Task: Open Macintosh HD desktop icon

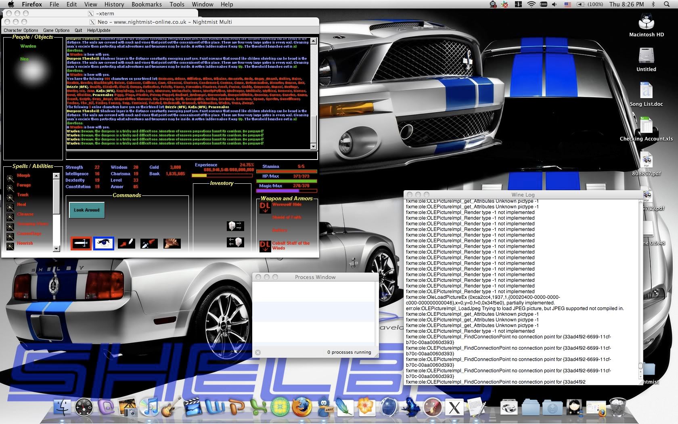Action: (646, 24)
